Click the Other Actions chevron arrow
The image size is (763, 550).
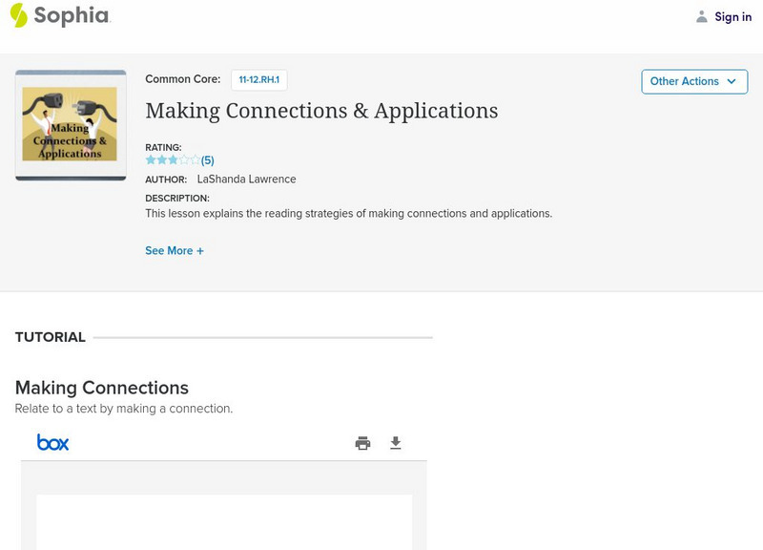(x=732, y=81)
